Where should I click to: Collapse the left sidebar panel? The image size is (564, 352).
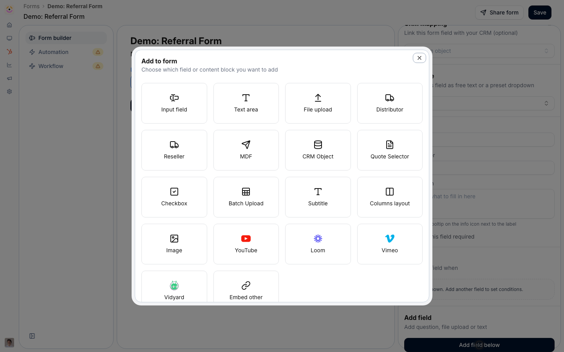pyautogui.click(x=32, y=336)
